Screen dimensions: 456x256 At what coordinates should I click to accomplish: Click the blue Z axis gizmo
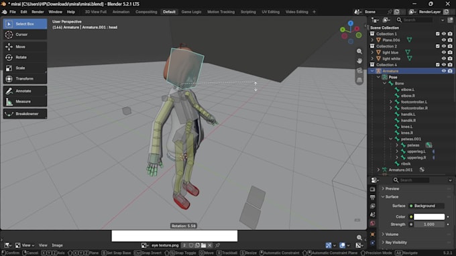(351, 23)
